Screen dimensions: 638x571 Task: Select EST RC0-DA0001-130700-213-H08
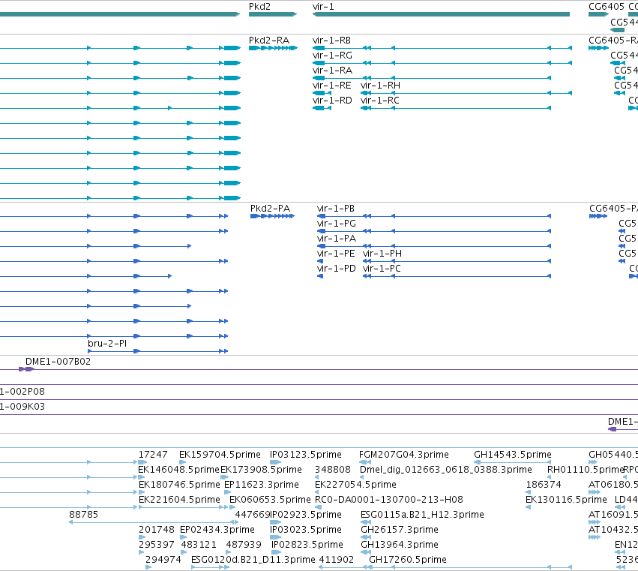[x=389, y=500]
